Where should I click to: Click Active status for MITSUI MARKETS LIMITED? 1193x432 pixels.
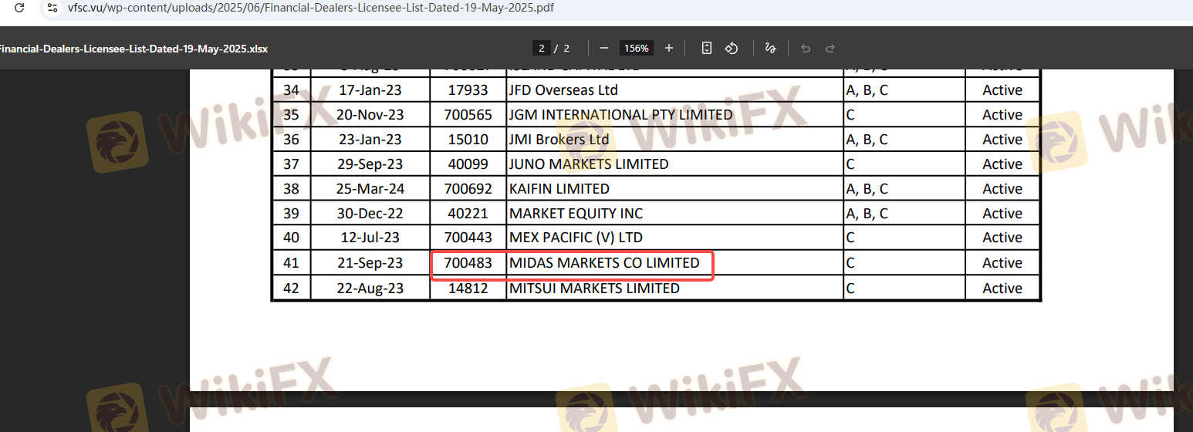point(1002,289)
